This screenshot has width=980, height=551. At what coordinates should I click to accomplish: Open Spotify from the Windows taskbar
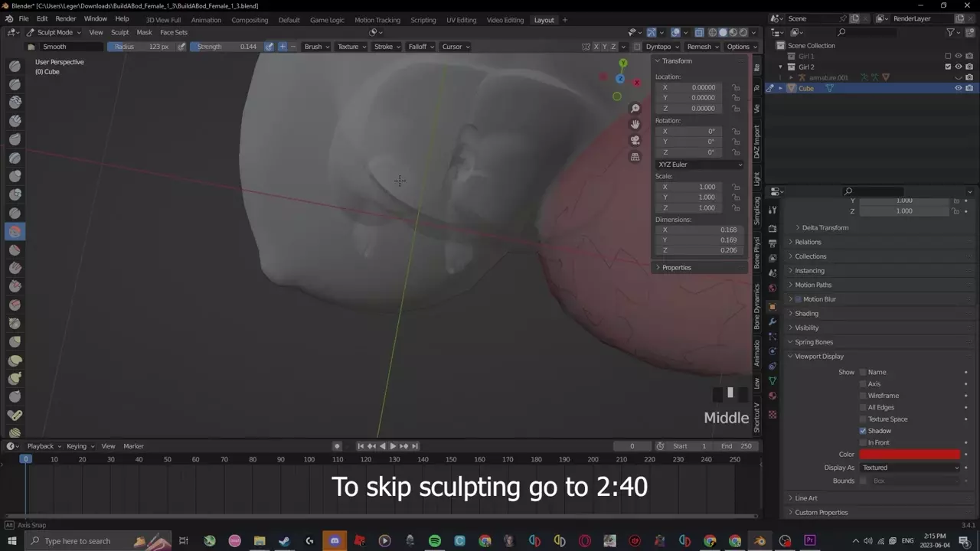[x=434, y=541]
